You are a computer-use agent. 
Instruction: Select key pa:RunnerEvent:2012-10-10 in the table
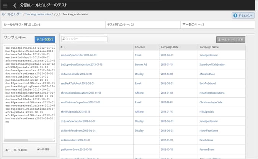point(76,149)
